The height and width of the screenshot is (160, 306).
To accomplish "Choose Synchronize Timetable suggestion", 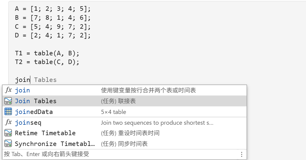I will point(124,144).
